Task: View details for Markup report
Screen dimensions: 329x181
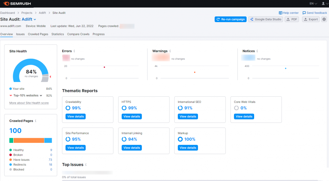Action: click(188, 148)
